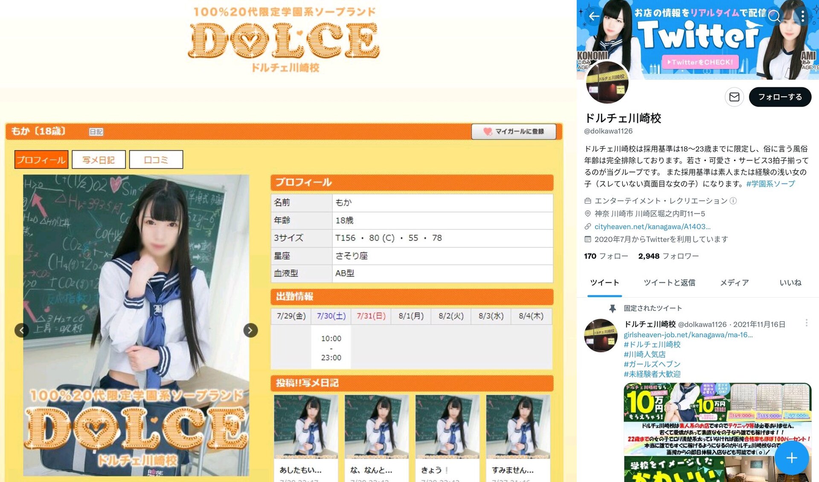Show previous profile photo with left arrow
The width and height of the screenshot is (819, 482).
coord(22,330)
